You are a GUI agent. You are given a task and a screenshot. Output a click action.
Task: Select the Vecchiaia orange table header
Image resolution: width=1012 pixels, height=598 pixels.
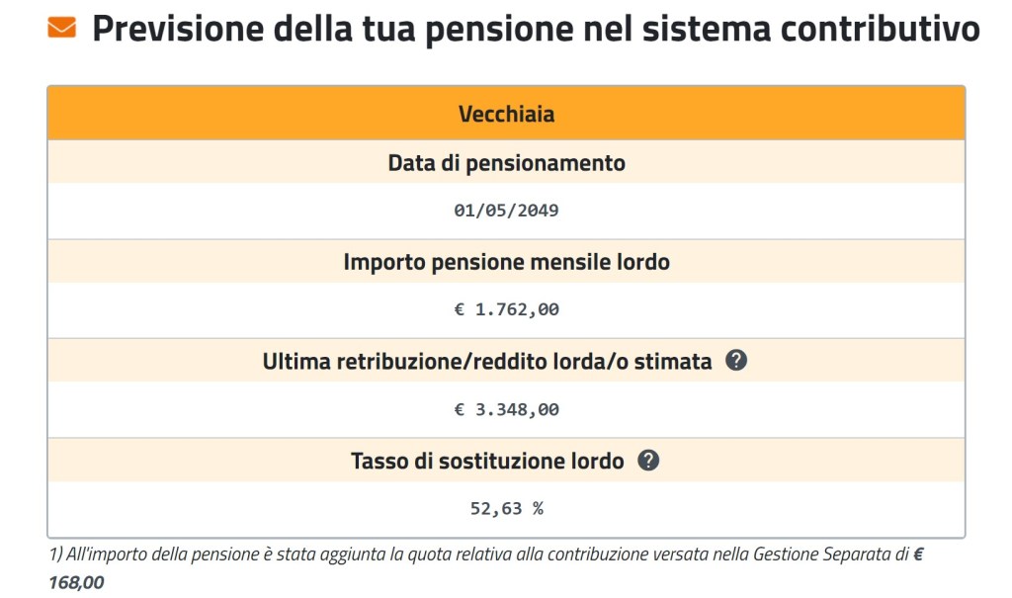click(x=506, y=114)
